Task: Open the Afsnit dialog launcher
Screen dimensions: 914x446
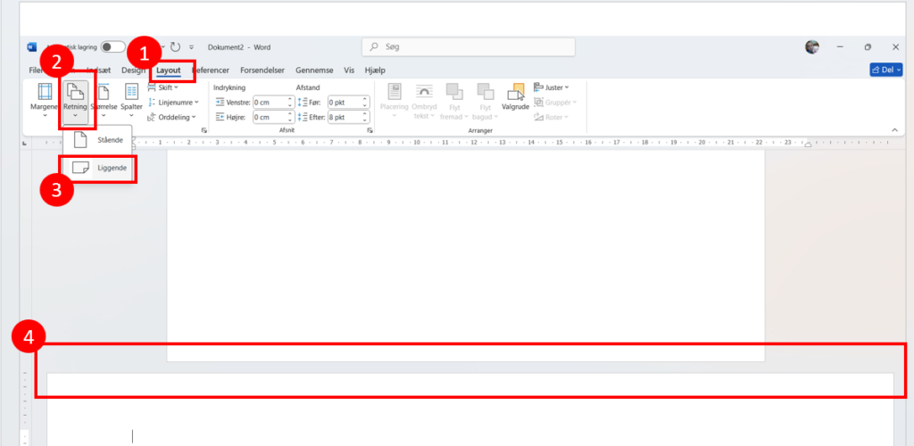Action: [370, 130]
